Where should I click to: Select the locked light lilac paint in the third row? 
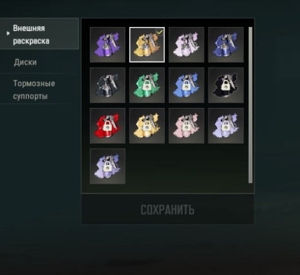[x=226, y=126]
